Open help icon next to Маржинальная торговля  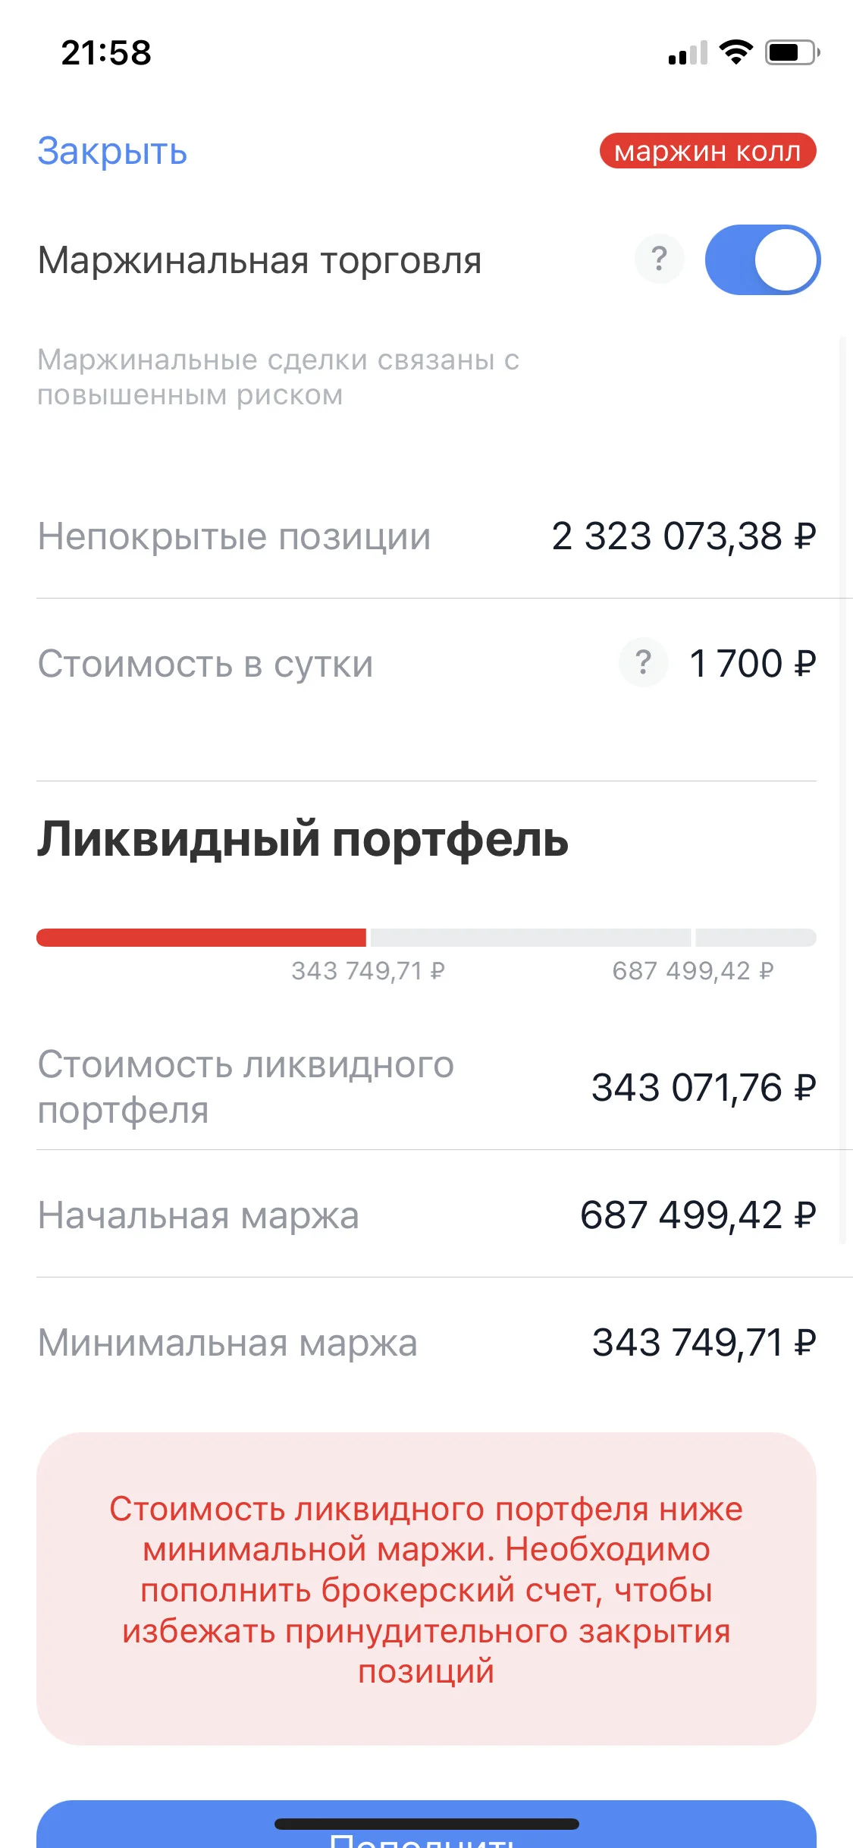pos(659,259)
